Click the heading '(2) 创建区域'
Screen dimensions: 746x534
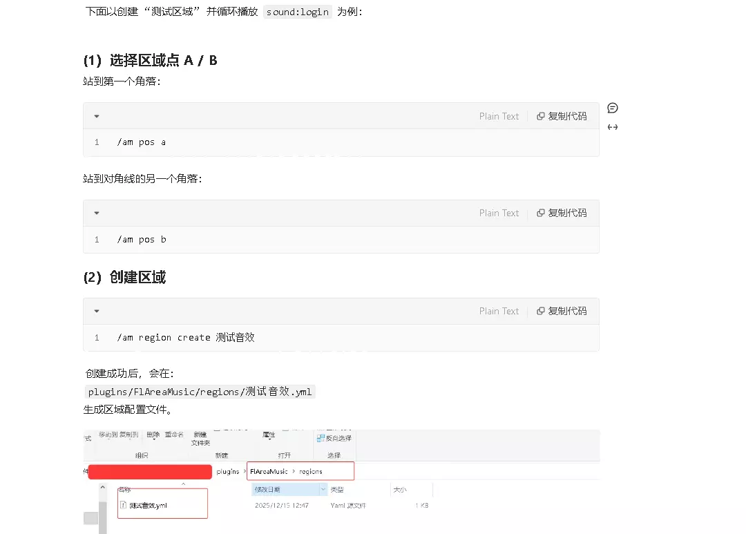[124, 277]
